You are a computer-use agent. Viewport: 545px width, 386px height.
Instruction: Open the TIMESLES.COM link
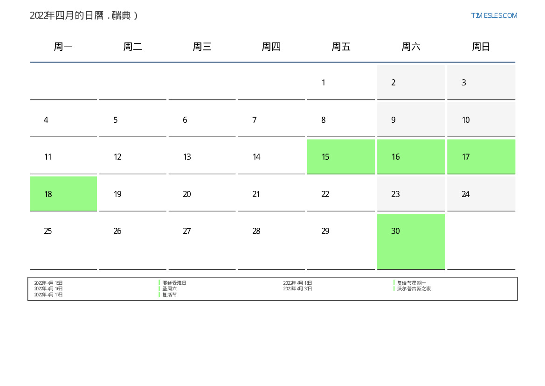coord(494,15)
